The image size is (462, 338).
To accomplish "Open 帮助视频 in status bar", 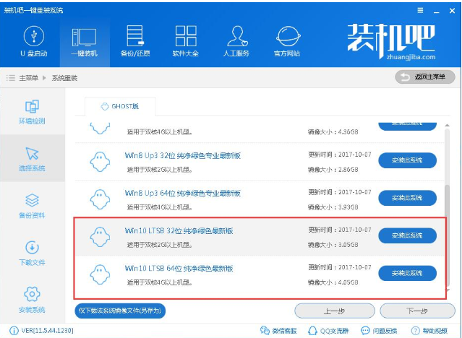I will pos(429,331).
